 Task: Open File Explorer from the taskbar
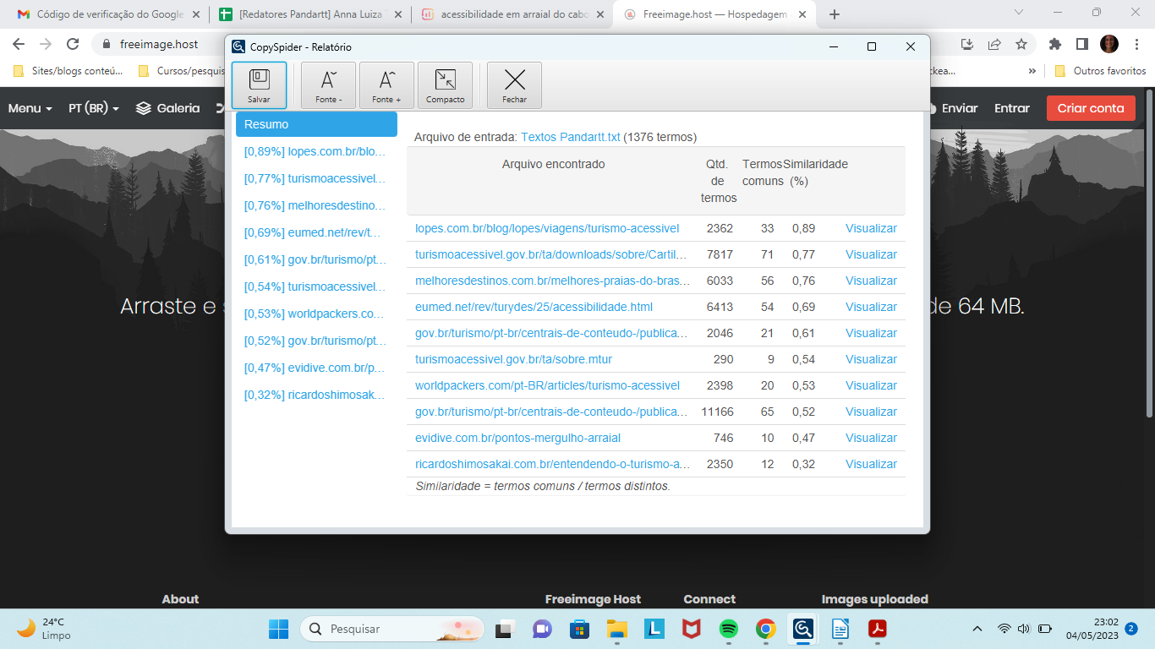tap(616, 629)
